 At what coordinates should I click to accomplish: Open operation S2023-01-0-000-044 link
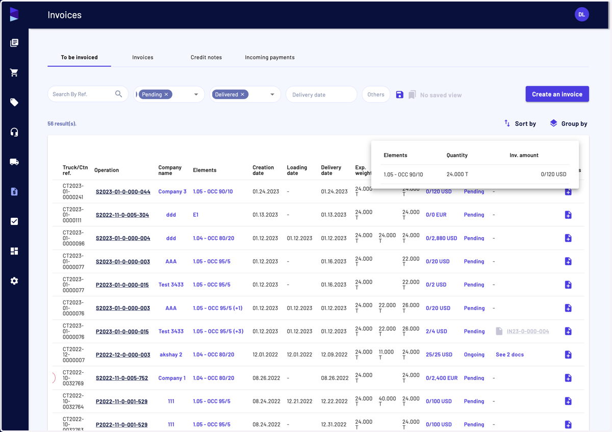pos(123,192)
